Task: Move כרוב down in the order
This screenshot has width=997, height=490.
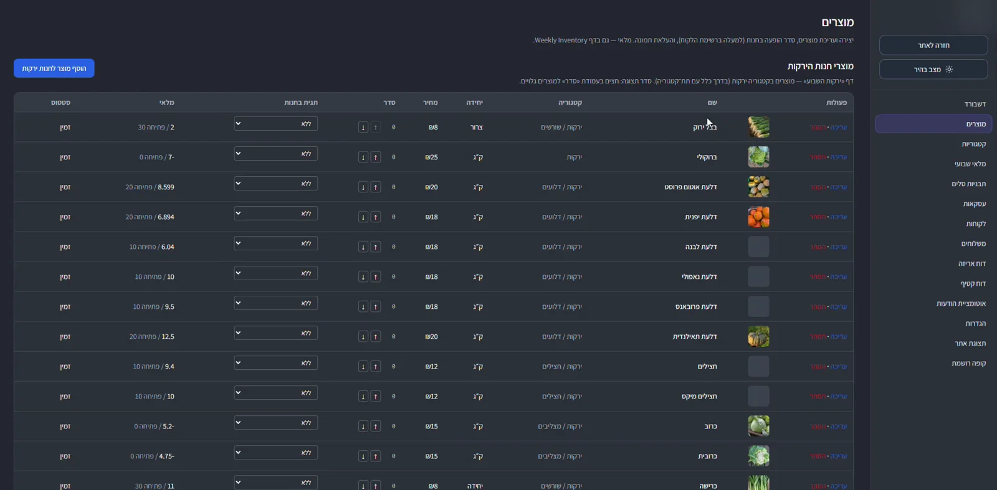Action: (363, 426)
